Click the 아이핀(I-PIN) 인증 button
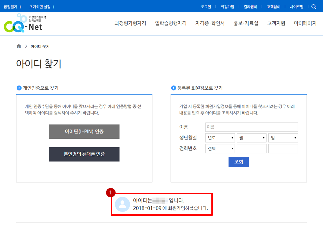The height and width of the screenshot is (236, 323). pos(84,132)
